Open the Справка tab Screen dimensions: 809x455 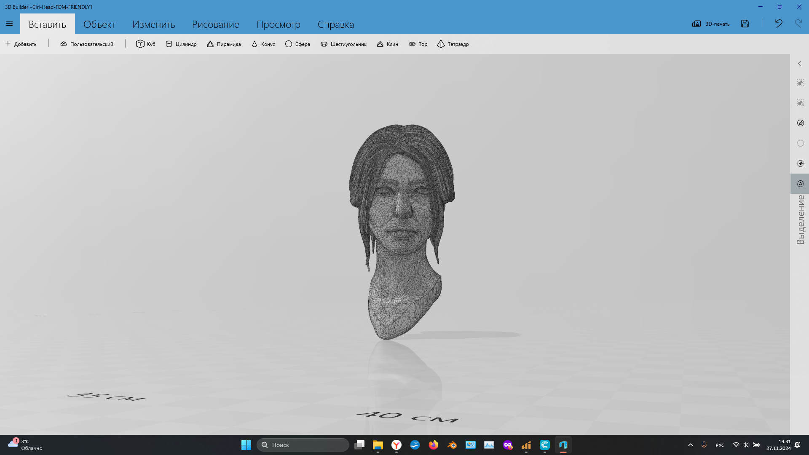click(x=336, y=24)
